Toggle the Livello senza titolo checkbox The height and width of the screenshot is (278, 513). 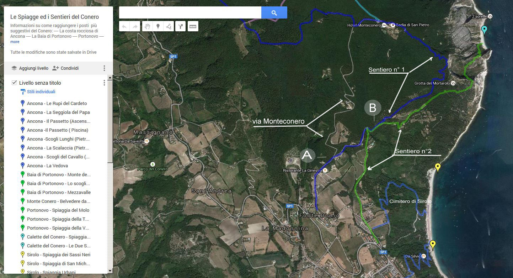click(x=14, y=83)
